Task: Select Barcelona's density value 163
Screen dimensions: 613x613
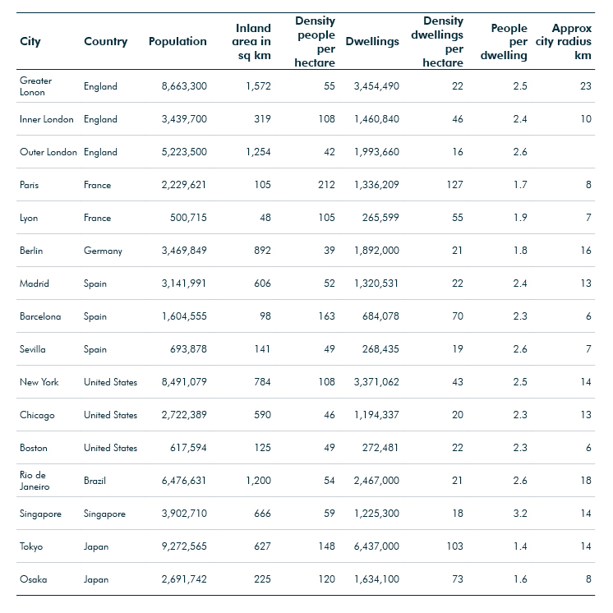Action: click(x=326, y=316)
